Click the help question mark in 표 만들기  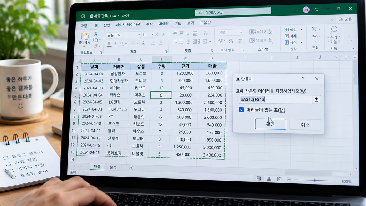(303, 79)
